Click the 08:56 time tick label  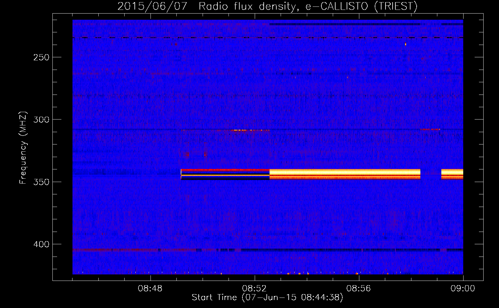point(359,289)
